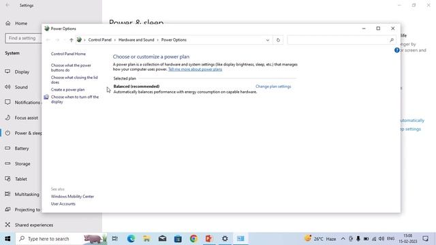Open Create a power plan link
436x245 pixels.
67,90
